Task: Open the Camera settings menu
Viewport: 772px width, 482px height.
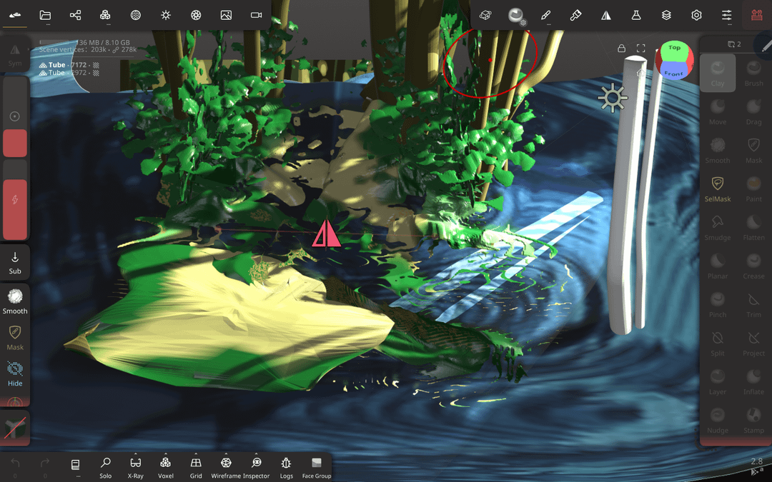Action: pyautogui.click(x=256, y=15)
